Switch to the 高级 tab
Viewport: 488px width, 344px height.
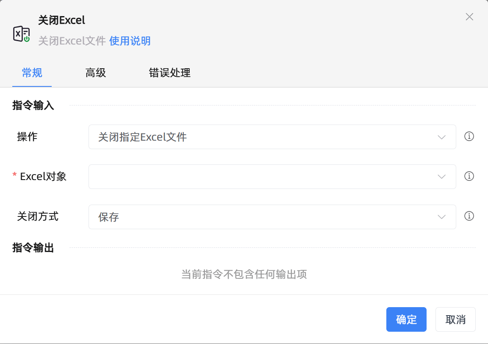(x=95, y=73)
